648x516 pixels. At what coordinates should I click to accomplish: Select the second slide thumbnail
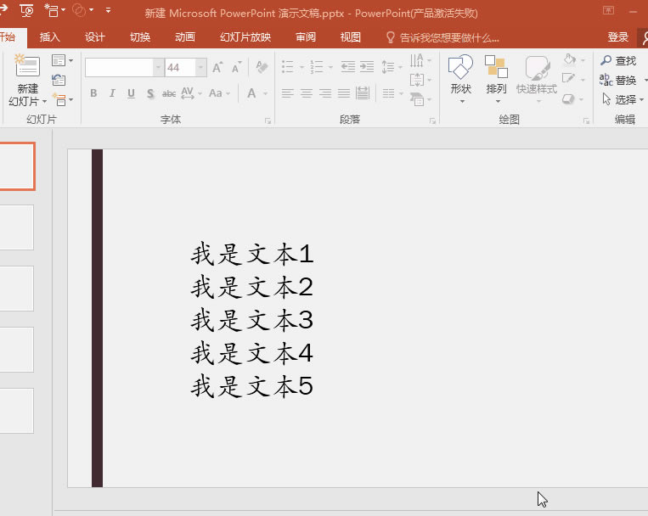pos(17,227)
